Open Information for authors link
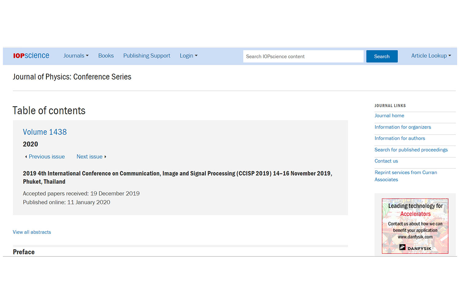460x296 pixels. (400, 138)
